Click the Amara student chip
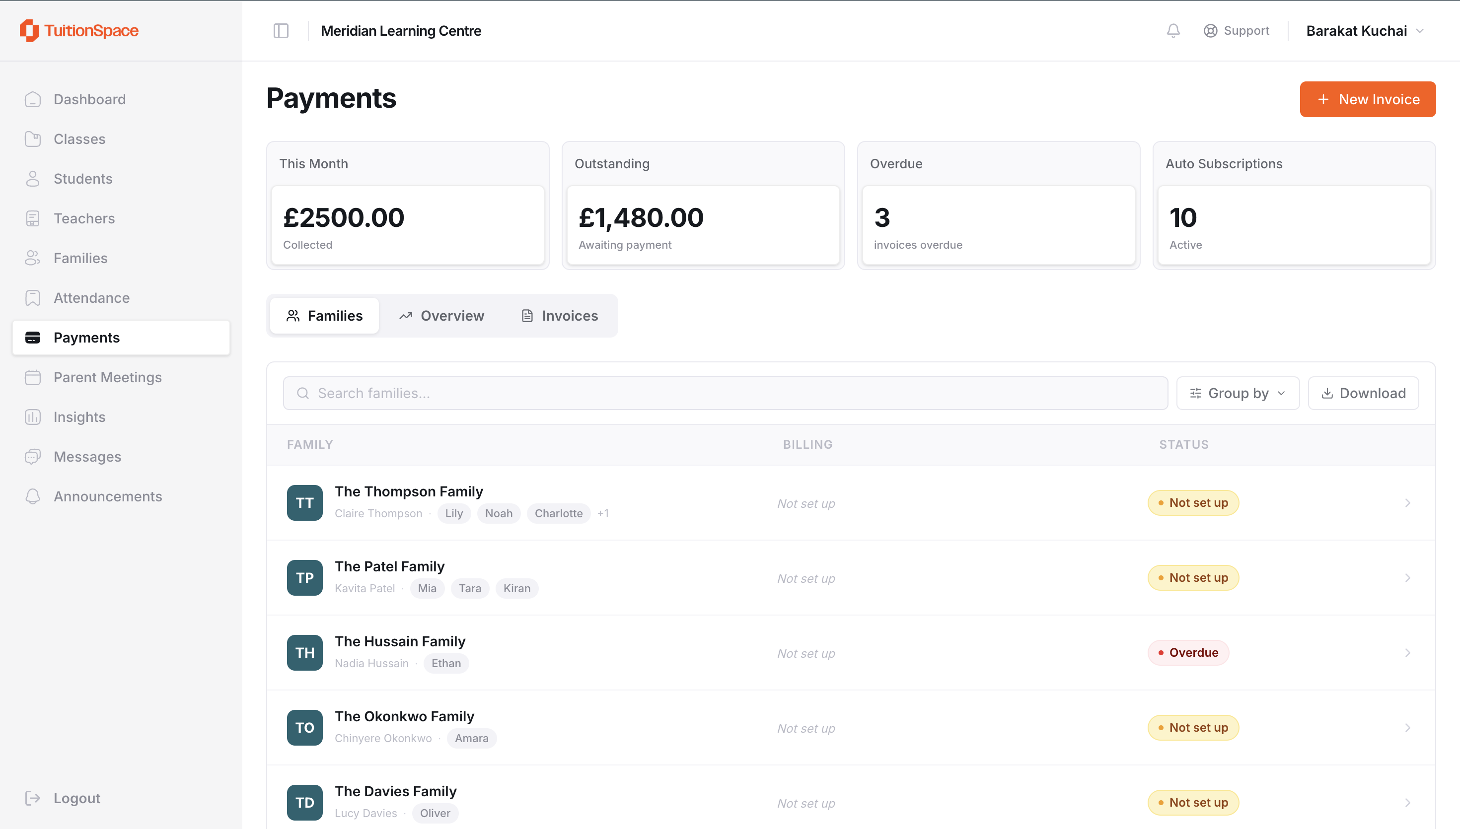The height and width of the screenshot is (829, 1460). click(471, 739)
